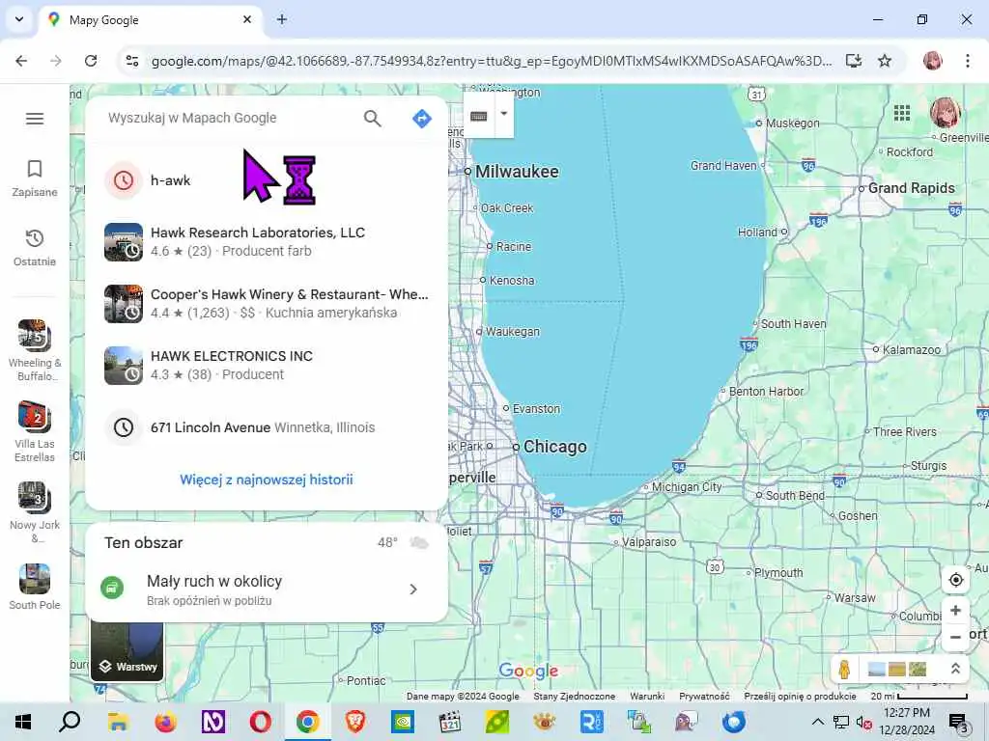This screenshot has height=741, width=989.
Task: Show hidden system tray icons
Action: 817,722
